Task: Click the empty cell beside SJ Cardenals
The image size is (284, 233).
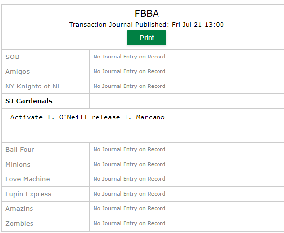Action: coord(187,101)
